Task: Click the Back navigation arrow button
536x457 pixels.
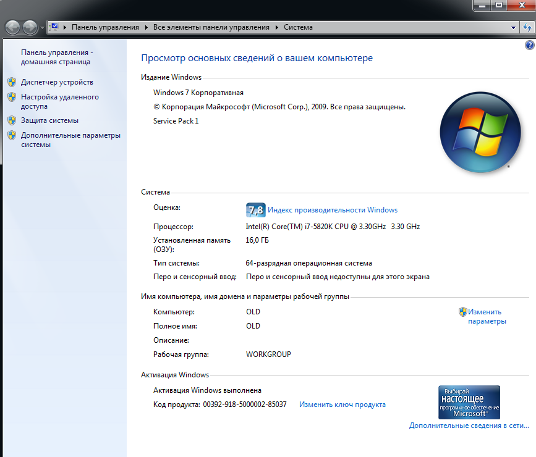Action: 12,27
